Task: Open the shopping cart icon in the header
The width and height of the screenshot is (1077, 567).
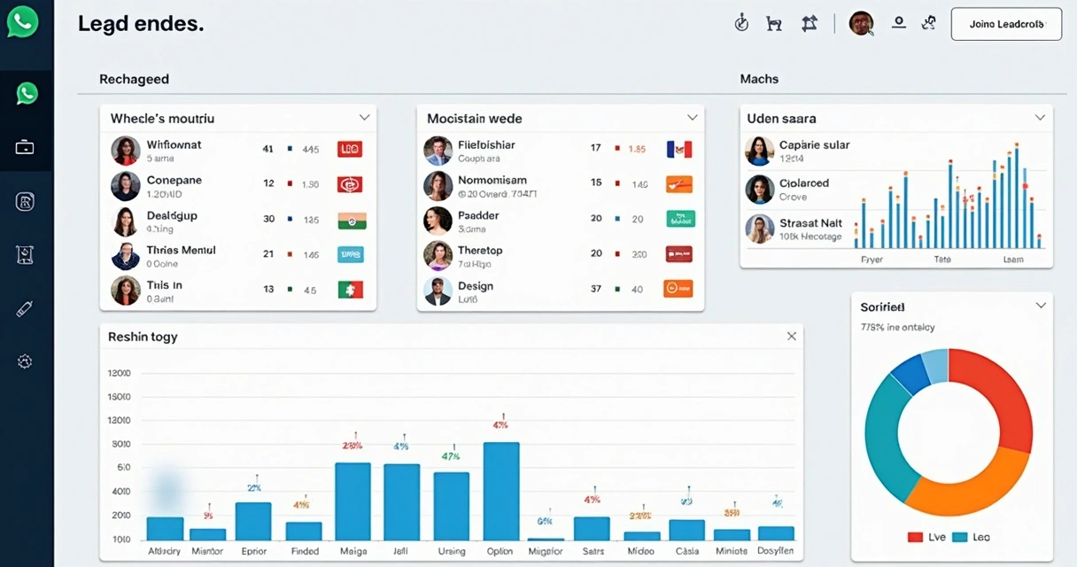Action: point(774,23)
